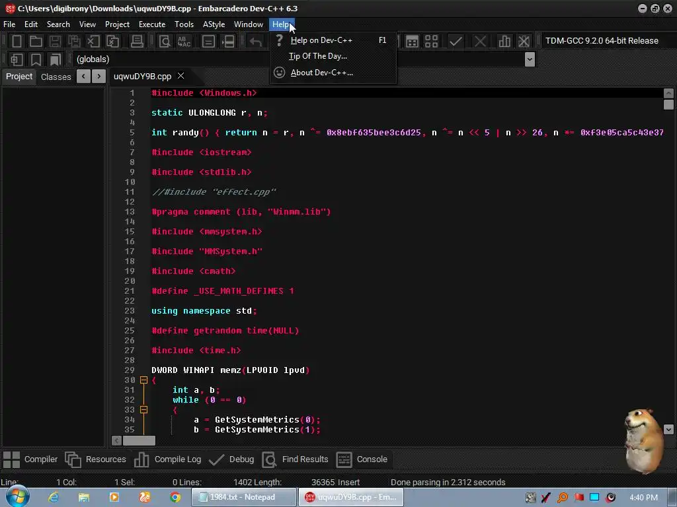Open the Compile Log bottom tab
677x507 pixels.
[x=167, y=459]
